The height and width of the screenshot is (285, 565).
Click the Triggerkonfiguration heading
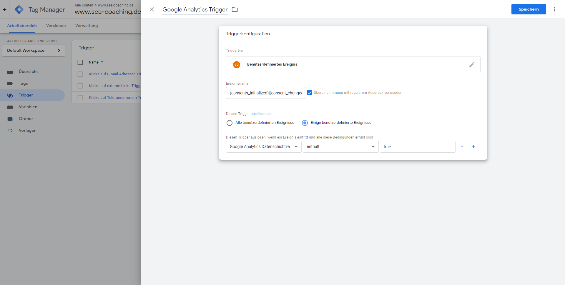248,34
